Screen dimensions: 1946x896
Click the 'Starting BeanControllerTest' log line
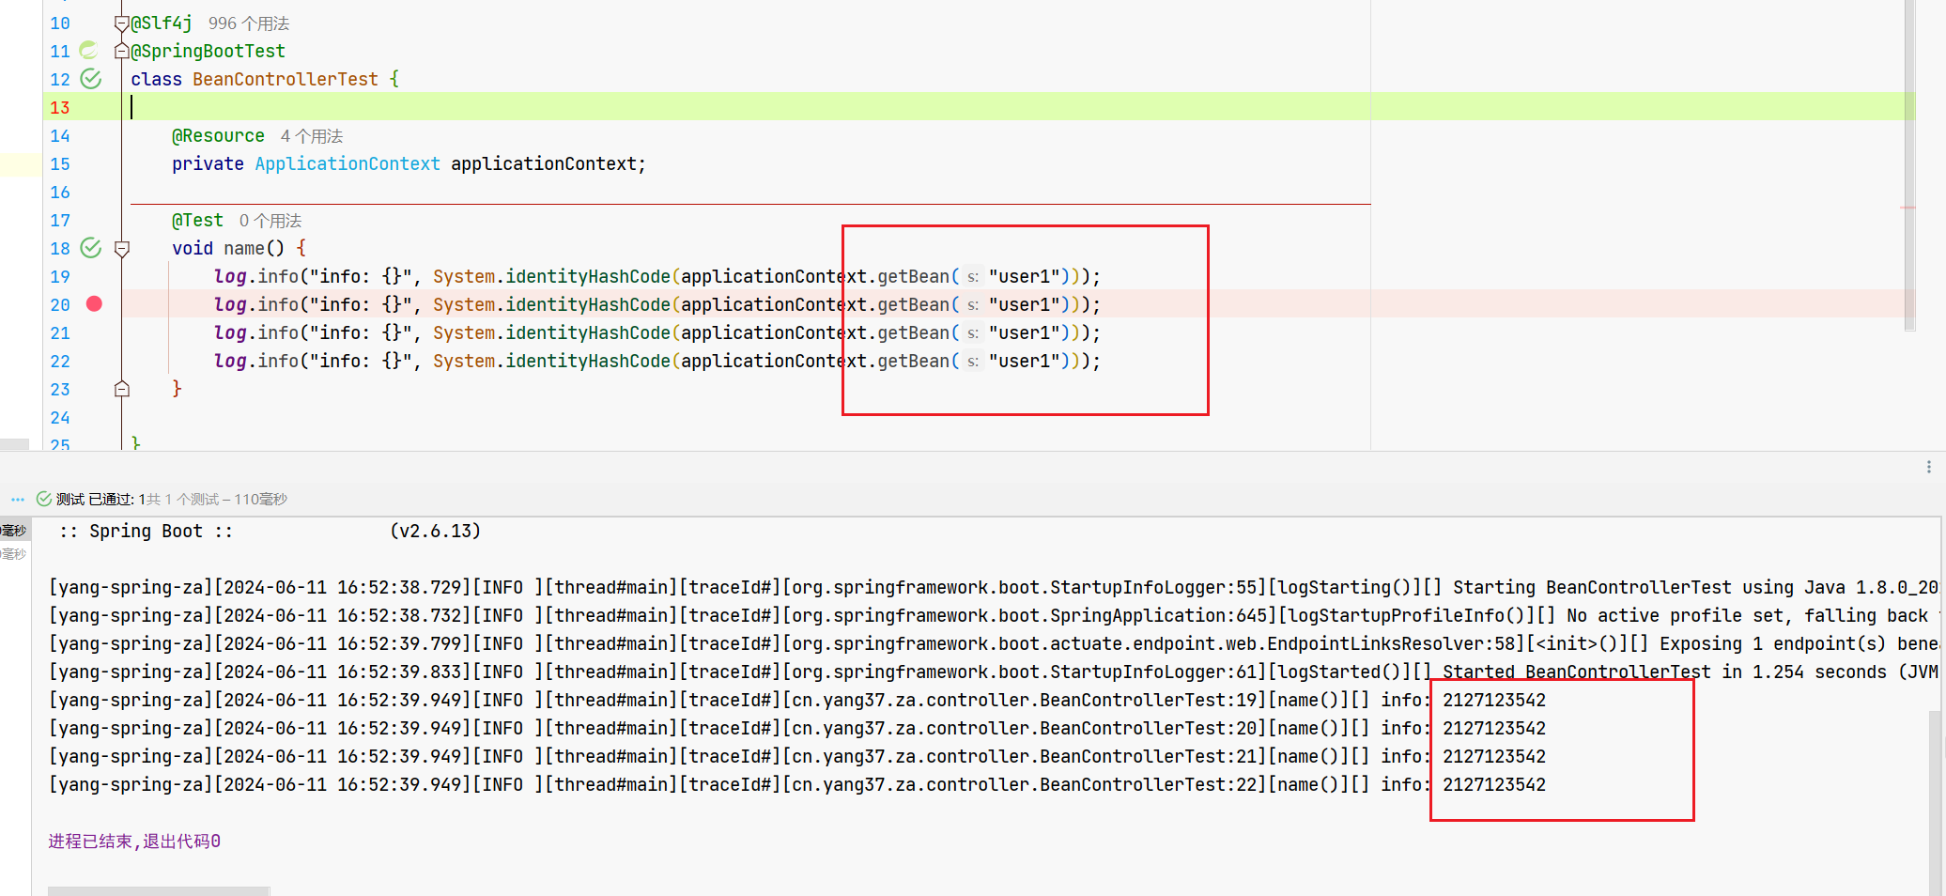pyautogui.click(x=994, y=587)
